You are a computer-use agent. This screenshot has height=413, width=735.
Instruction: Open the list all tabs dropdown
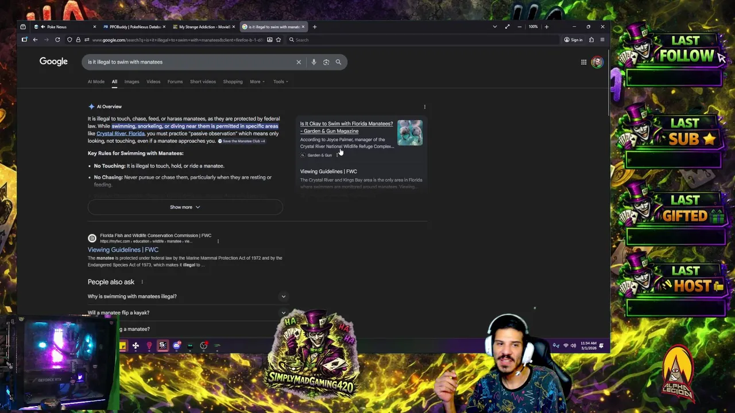pos(494,26)
